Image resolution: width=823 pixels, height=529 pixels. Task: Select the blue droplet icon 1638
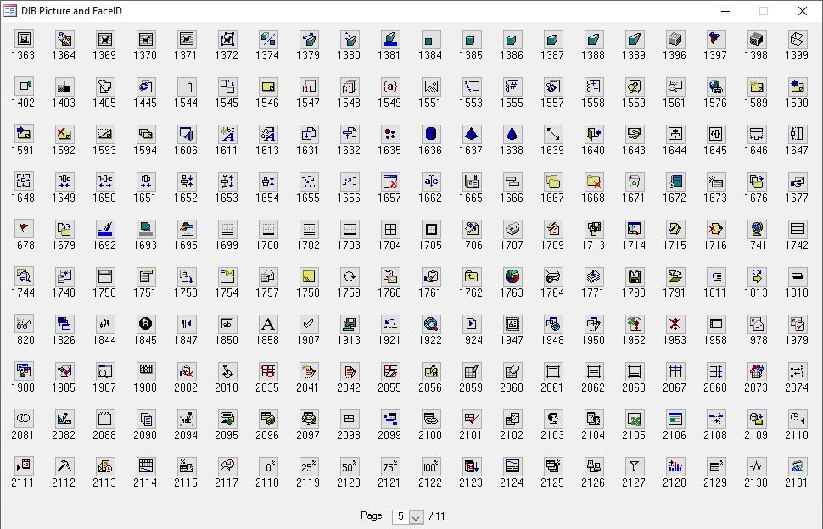[512, 134]
